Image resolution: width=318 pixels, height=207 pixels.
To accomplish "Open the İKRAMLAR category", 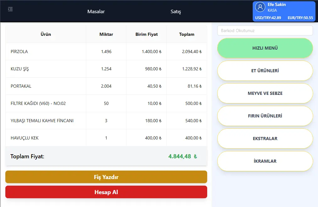I will pyautogui.click(x=265, y=161).
